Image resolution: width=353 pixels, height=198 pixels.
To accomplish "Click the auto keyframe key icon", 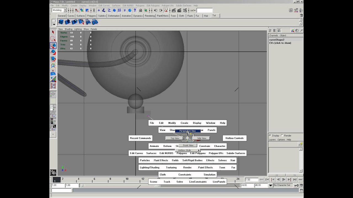I will [296, 185].
